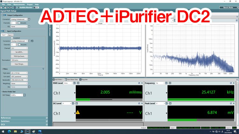Click Save Meter Data button
The image size is (239, 134).
(x=71, y=79)
